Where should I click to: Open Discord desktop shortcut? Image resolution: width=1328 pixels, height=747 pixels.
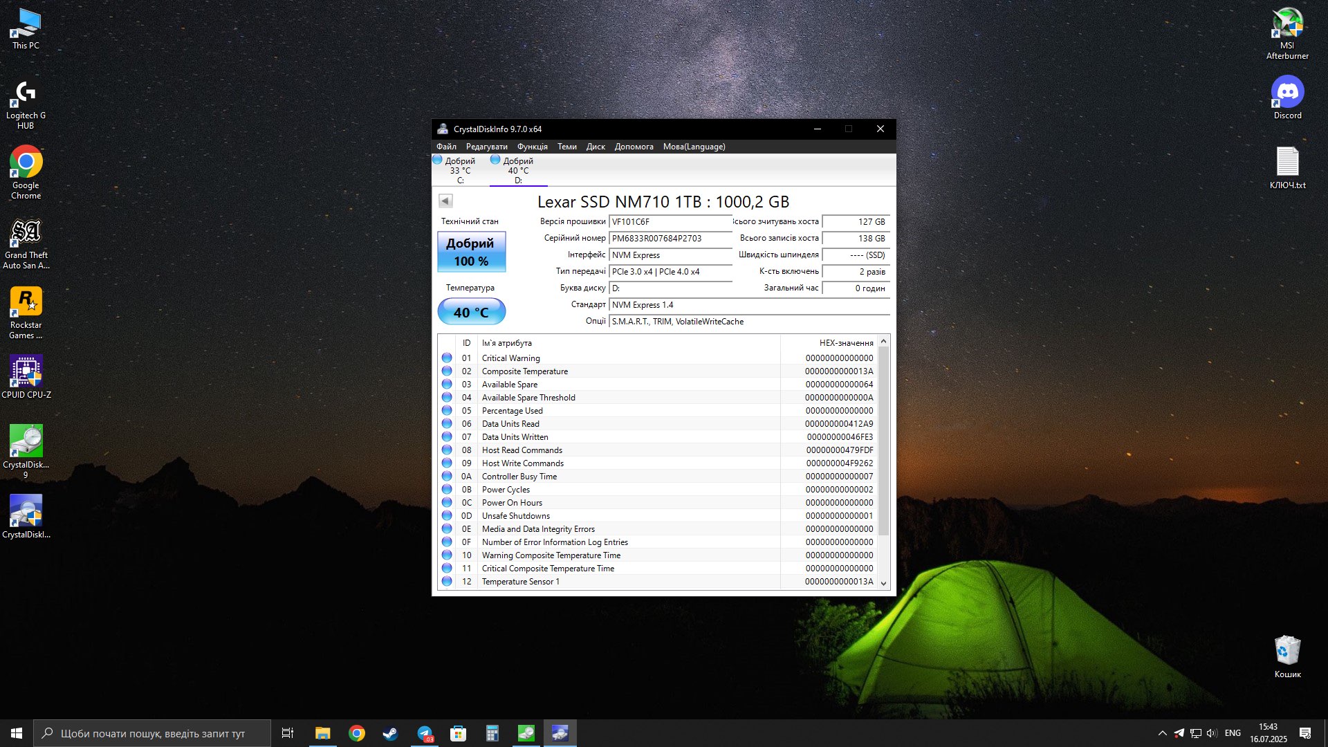[1287, 98]
